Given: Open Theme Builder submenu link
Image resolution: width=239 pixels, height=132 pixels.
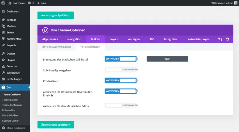Looking at the screenshot, I should (x=10, y=100).
